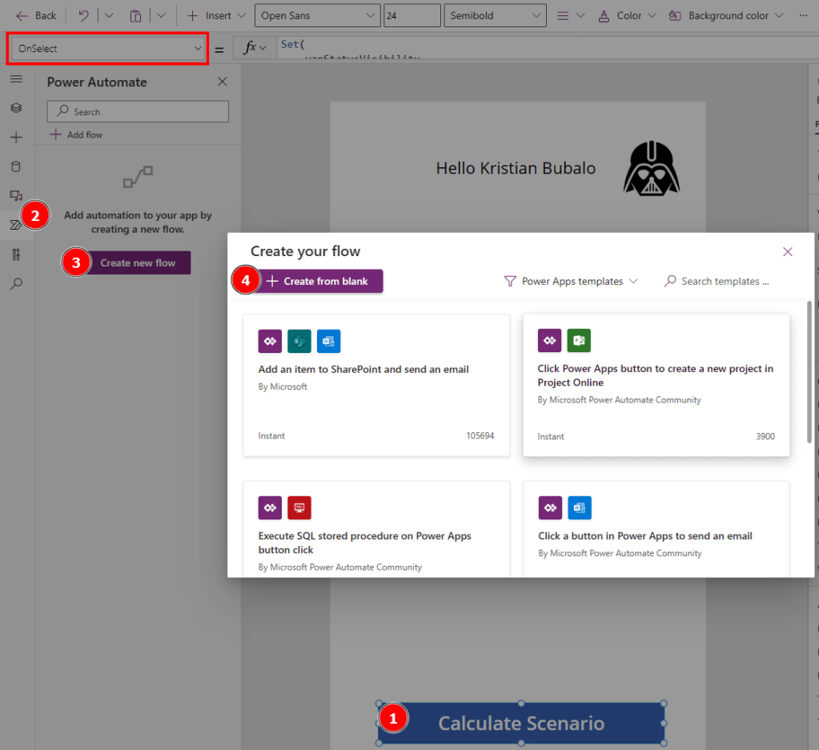This screenshot has width=819, height=750.
Task: Open the Search magnifier icon in sidebar
Action: (16, 283)
